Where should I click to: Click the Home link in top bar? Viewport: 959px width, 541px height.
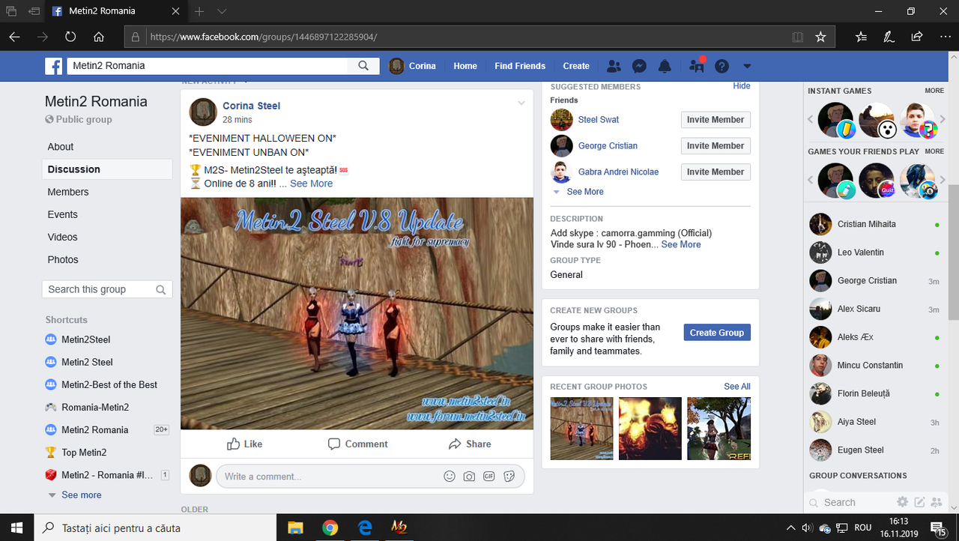465,66
